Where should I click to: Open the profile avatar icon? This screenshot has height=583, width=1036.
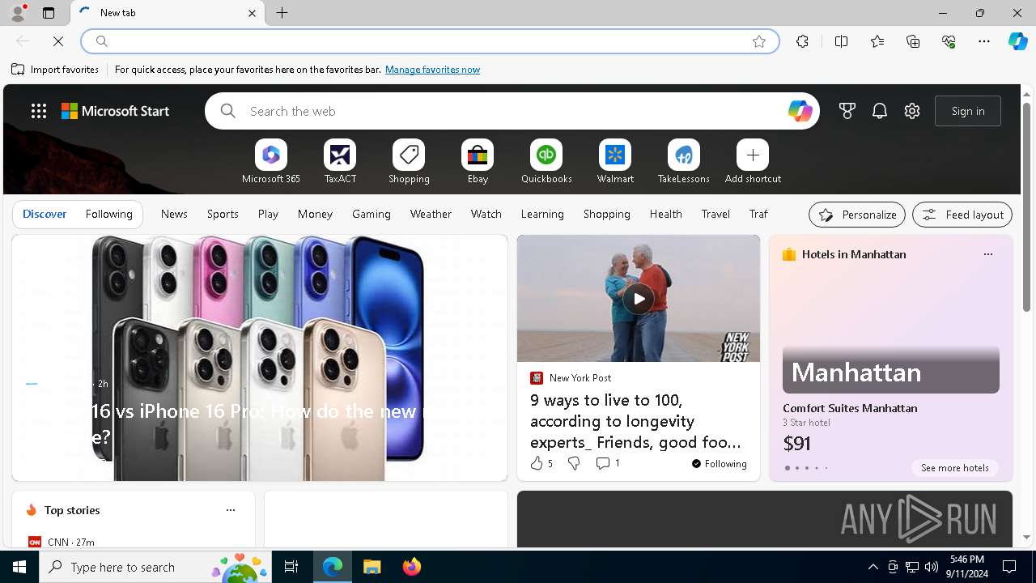point(17,13)
